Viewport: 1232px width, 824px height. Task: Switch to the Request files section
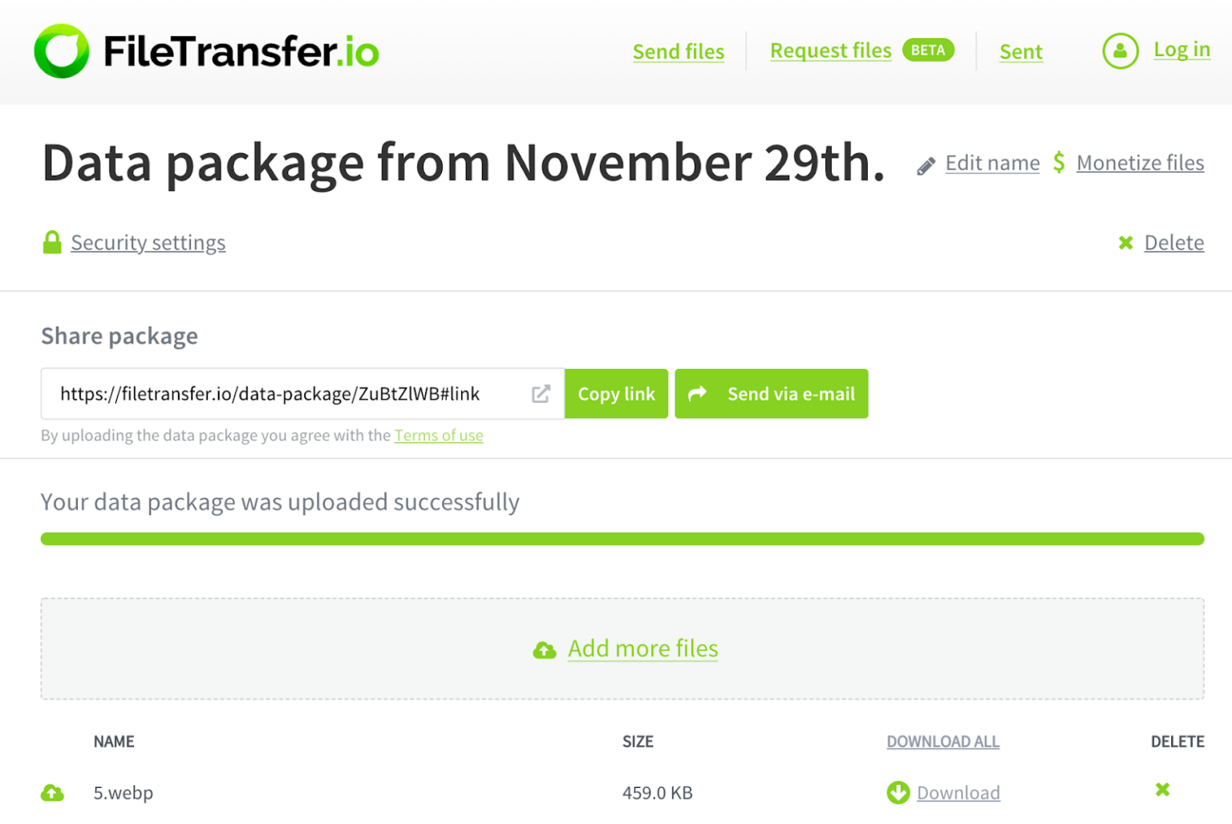[x=830, y=50]
